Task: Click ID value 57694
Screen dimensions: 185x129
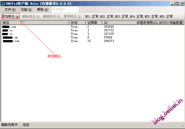Action: point(108,37)
